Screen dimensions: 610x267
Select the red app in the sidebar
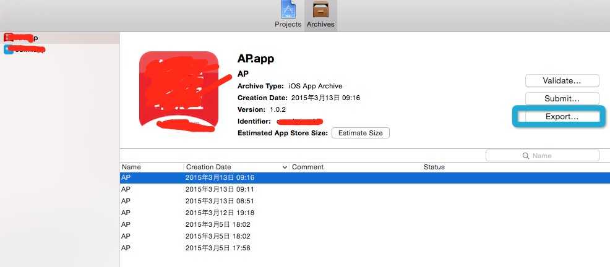59,38
